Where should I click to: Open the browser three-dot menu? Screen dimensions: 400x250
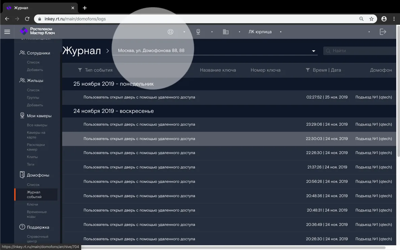point(394,19)
